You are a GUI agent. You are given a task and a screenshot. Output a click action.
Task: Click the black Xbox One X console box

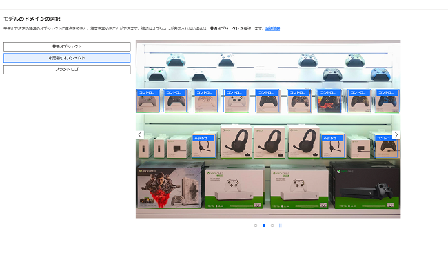click(x=365, y=185)
